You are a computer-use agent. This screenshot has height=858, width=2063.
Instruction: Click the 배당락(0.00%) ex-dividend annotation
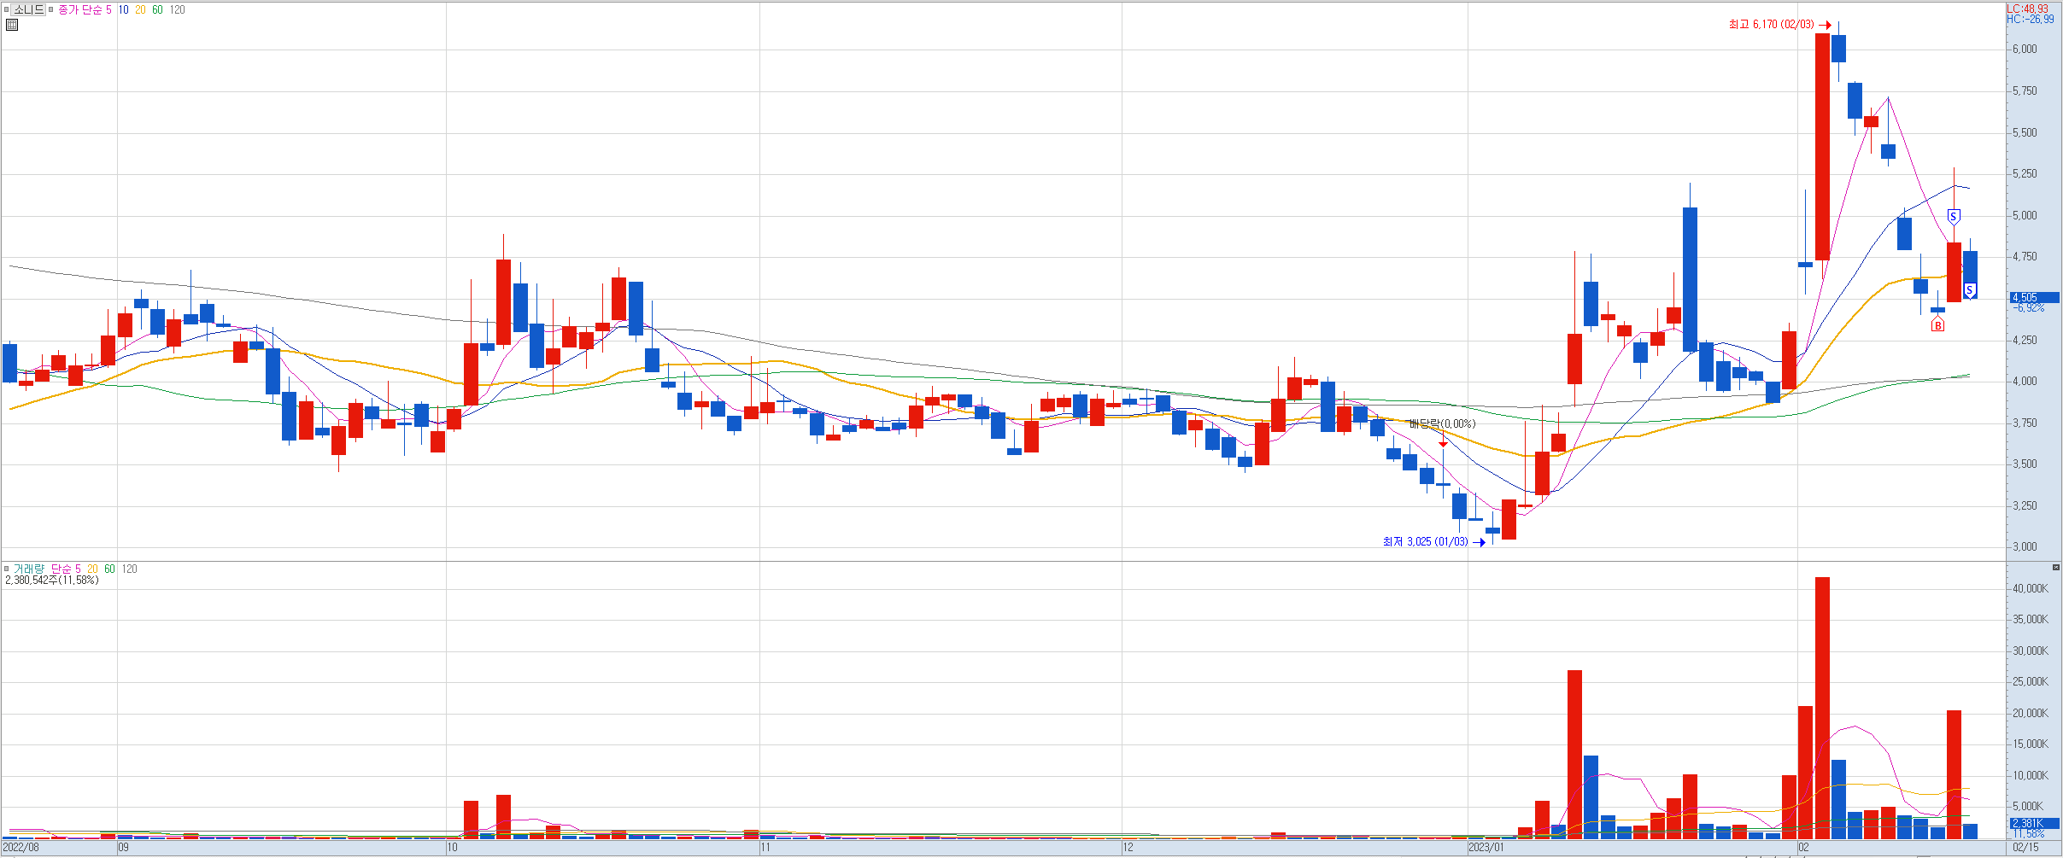coord(1442,423)
